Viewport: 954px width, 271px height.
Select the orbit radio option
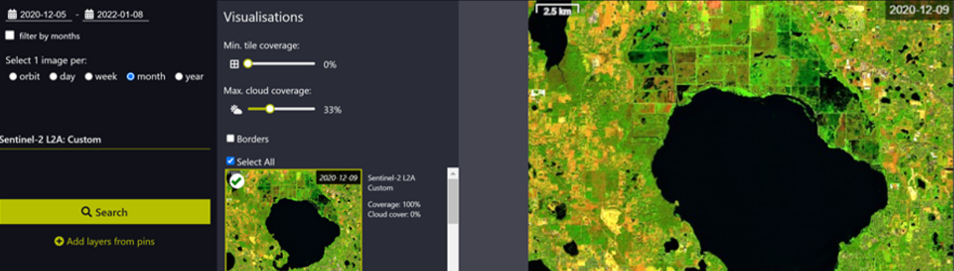point(13,77)
